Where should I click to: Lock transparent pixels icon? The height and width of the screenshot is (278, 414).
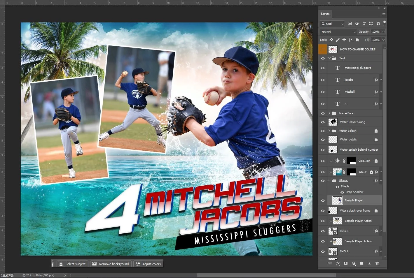click(x=331, y=40)
